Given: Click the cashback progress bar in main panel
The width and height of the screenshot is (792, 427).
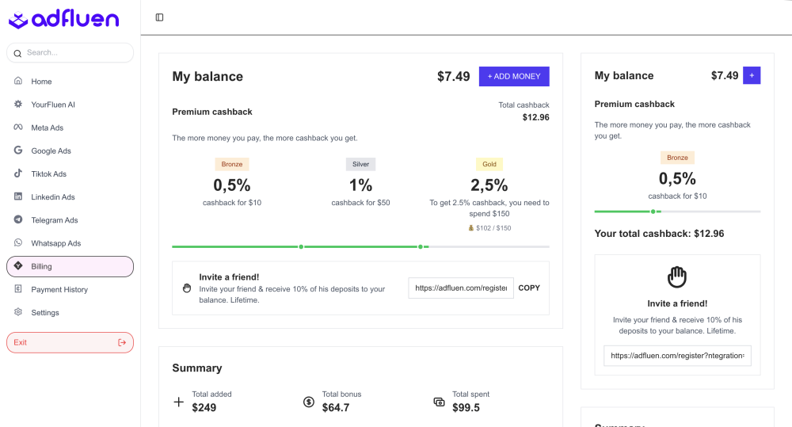Looking at the screenshot, I should click(360, 246).
